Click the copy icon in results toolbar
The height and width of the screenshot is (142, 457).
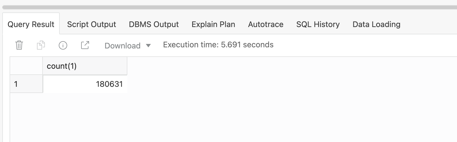pyautogui.click(x=41, y=45)
